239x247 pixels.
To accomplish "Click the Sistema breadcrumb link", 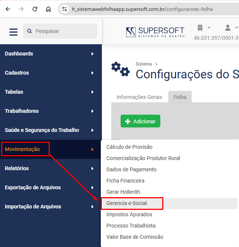I will tap(144, 64).
